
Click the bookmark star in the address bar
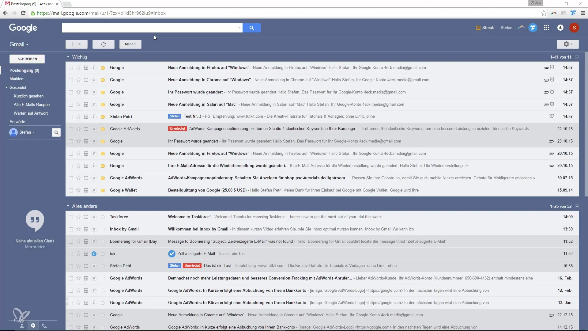tap(544, 13)
